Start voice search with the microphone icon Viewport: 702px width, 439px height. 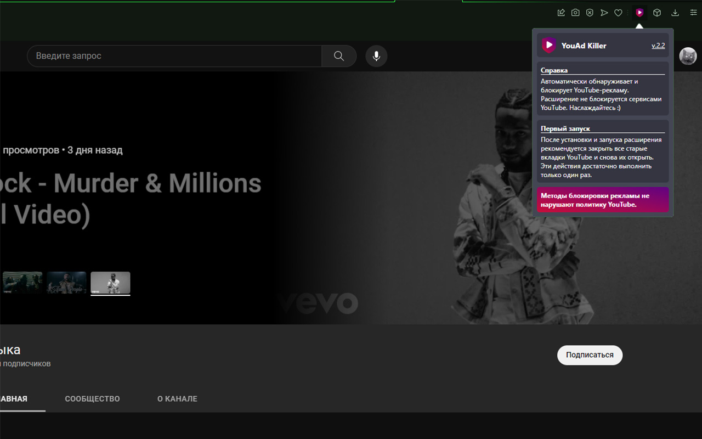[x=376, y=56]
